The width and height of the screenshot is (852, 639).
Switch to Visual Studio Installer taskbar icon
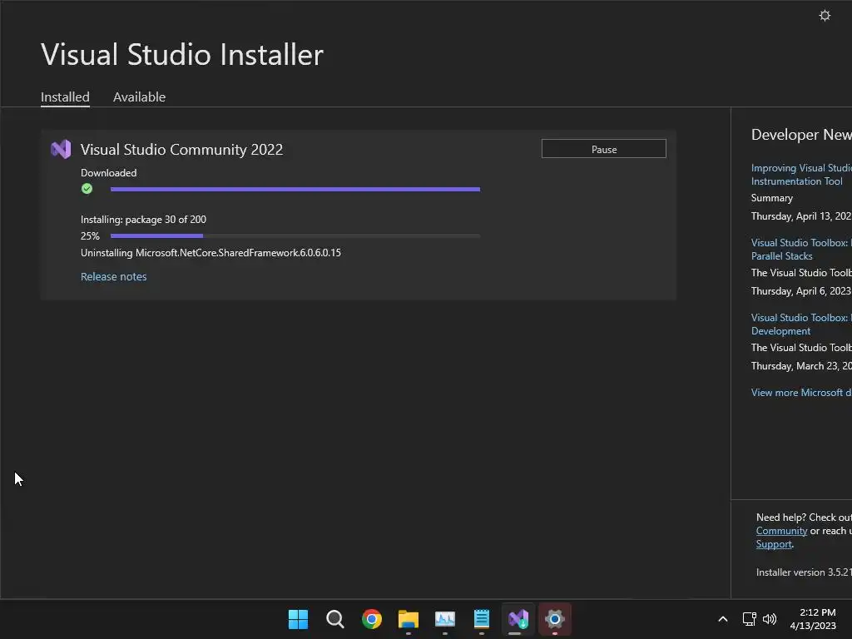click(x=518, y=619)
